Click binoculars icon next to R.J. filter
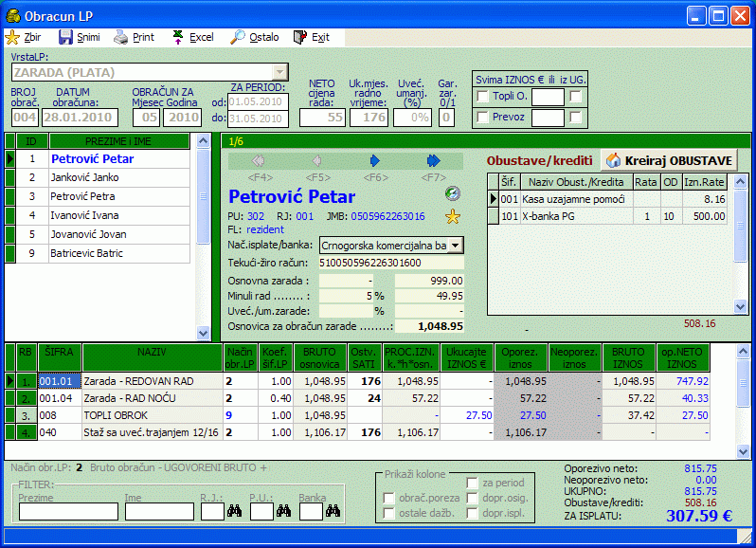This screenshot has width=756, height=548. (234, 510)
